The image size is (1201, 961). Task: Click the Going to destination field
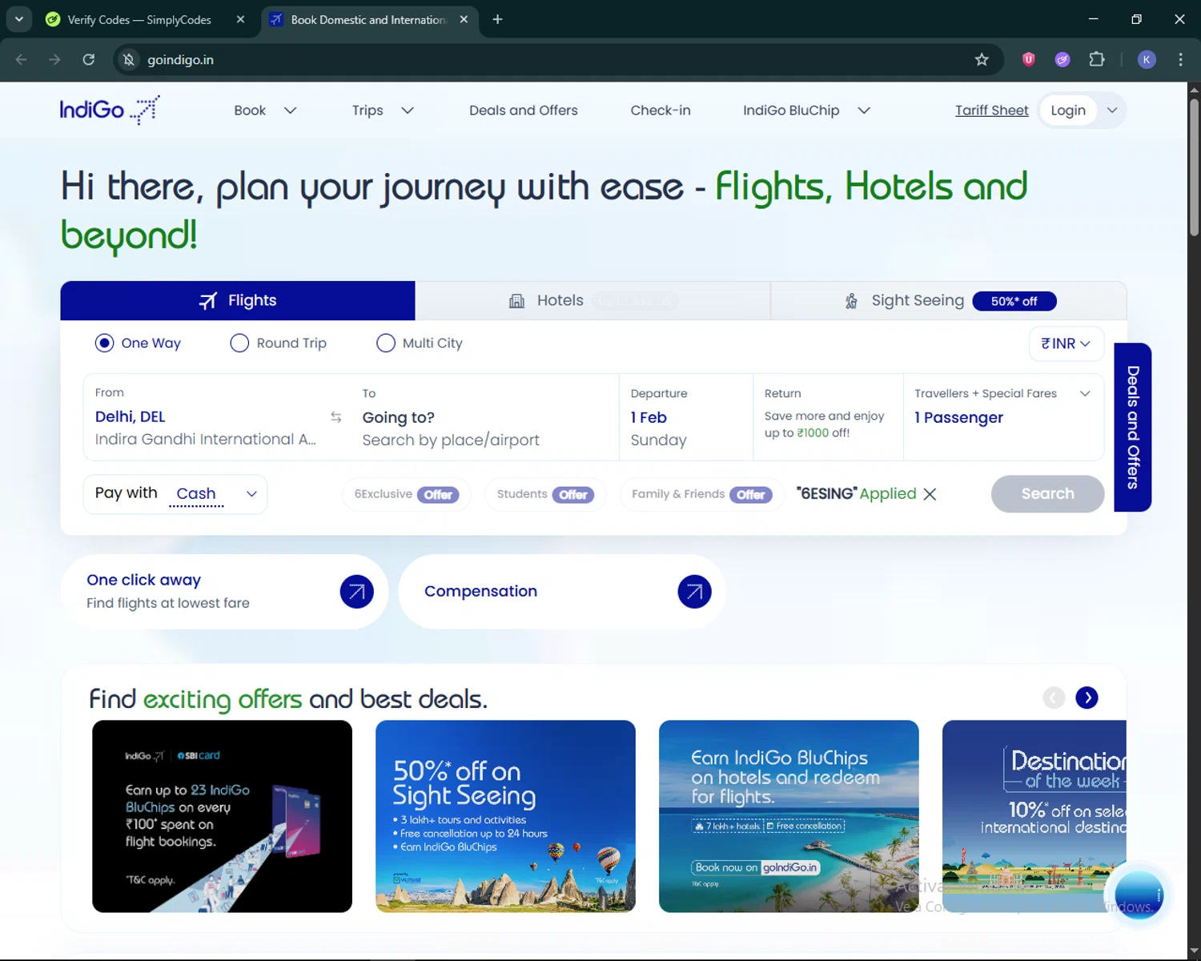pos(485,417)
